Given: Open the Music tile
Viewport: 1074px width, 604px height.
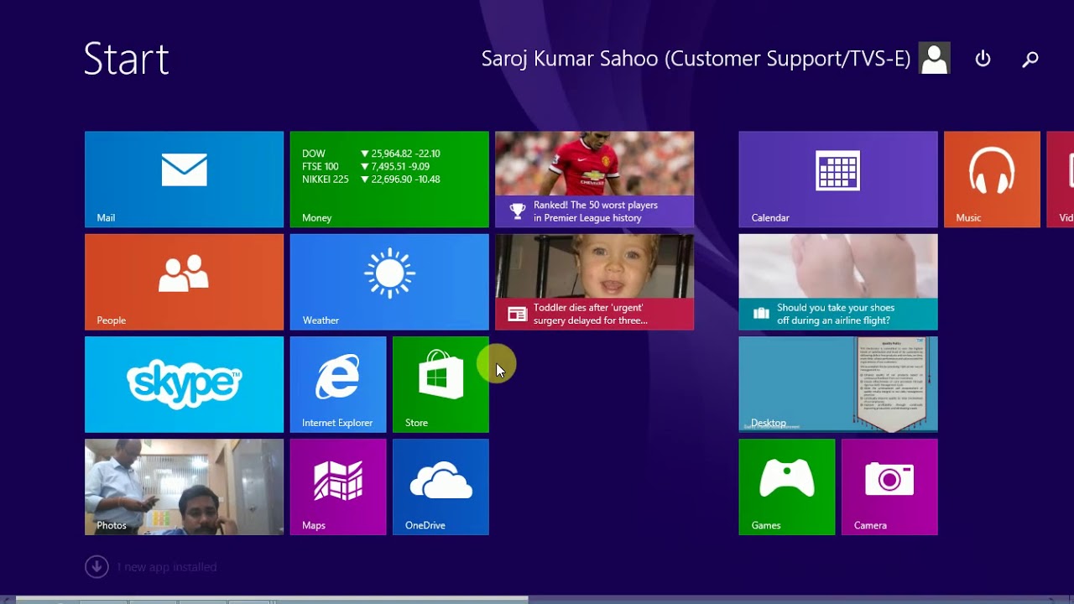Looking at the screenshot, I should (x=992, y=179).
